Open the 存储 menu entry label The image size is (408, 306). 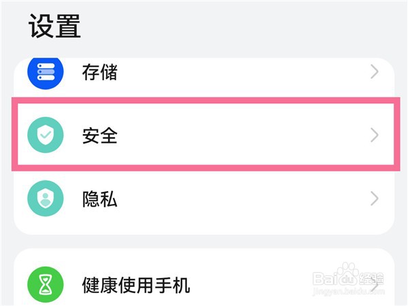point(100,72)
